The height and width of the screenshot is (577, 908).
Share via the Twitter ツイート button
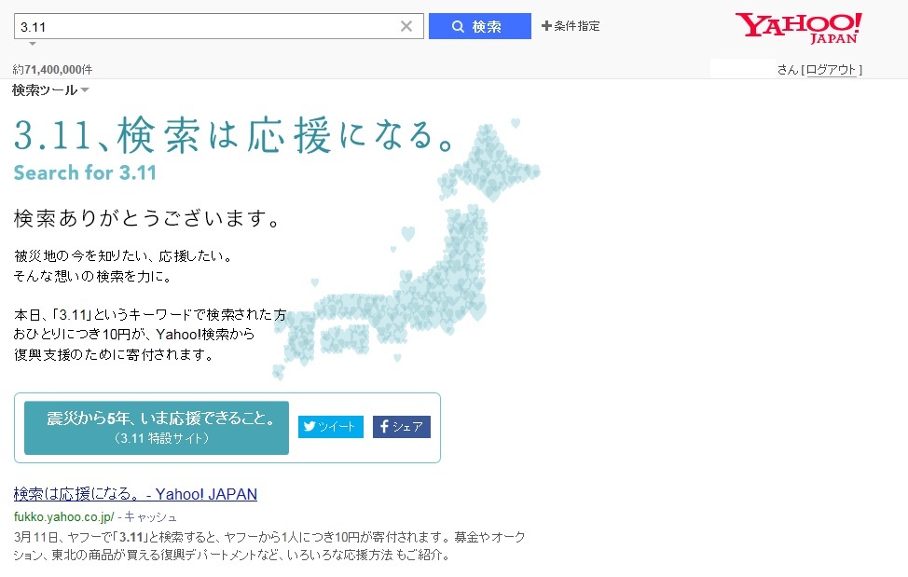(331, 427)
